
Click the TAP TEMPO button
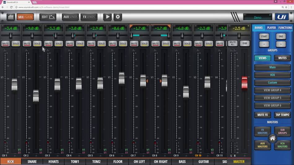[282, 115]
